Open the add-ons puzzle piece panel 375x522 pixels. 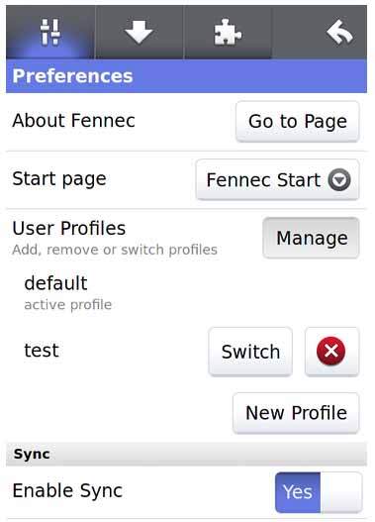point(228,33)
